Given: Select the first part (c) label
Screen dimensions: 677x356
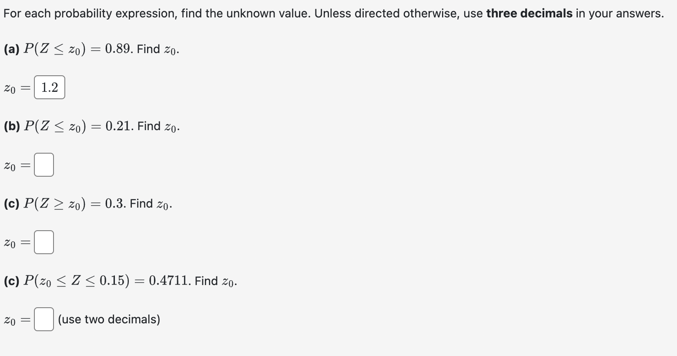Looking at the screenshot, I should pyautogui.click(x=11, y=203).
